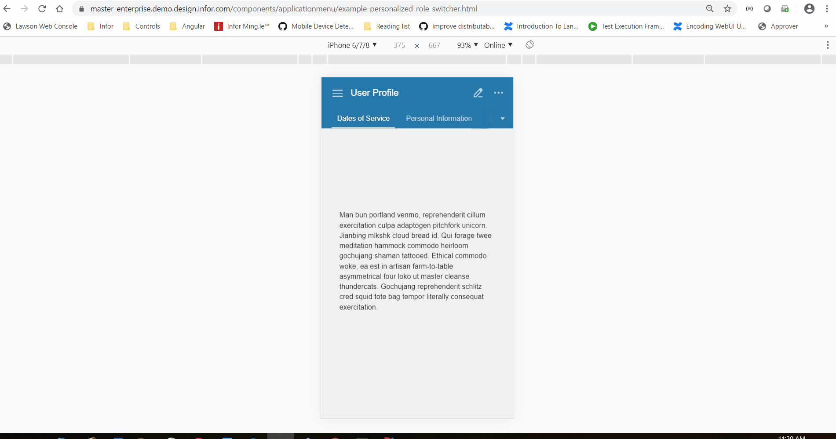Open the Approver bookmark

[x=778, y=26]
